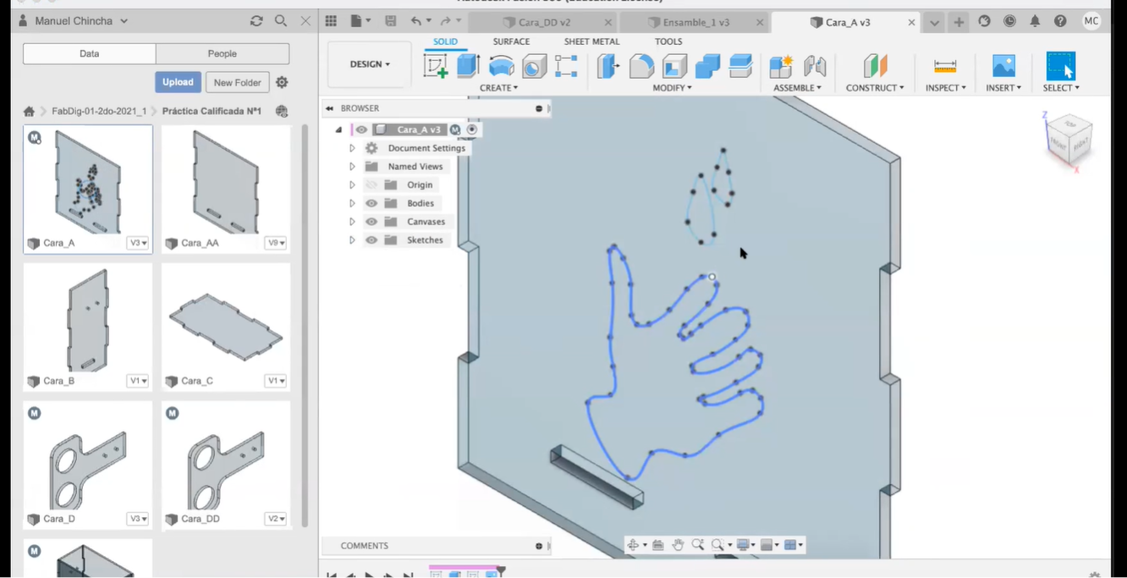Image resolution: width=1127 pixels, height=578 pixels.
Task: Select the Hole tool
Action: click(534, 66)
